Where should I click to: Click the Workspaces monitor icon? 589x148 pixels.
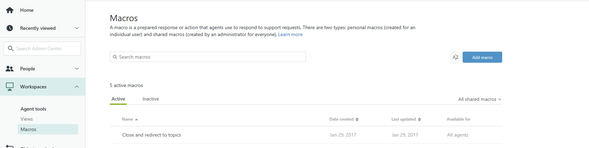[x=10, y=87]
